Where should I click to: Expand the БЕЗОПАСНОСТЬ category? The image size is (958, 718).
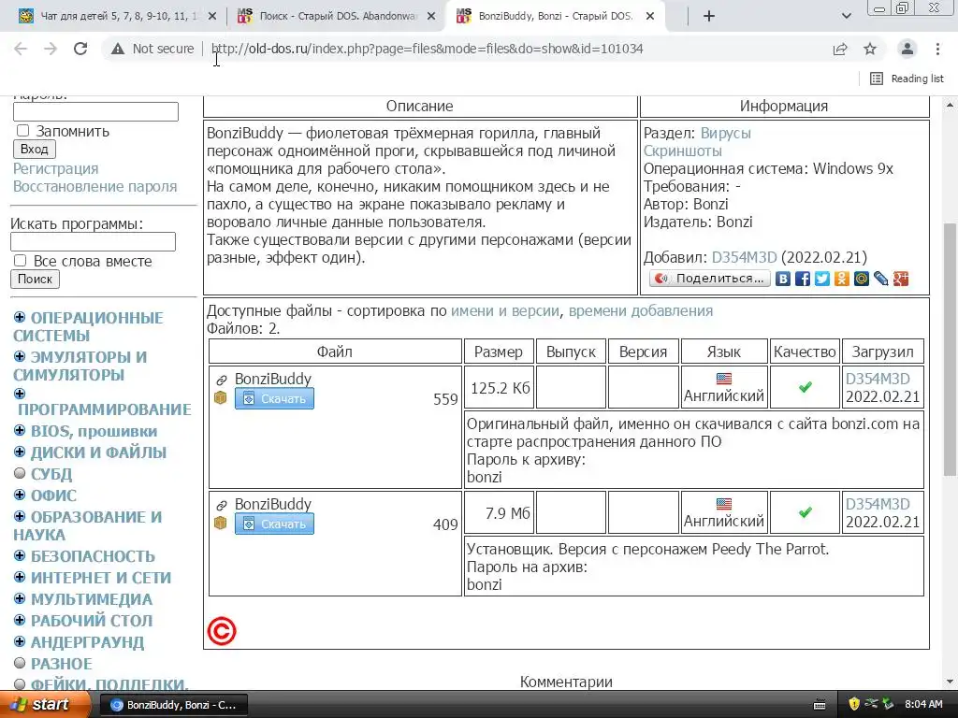[20, 555]
